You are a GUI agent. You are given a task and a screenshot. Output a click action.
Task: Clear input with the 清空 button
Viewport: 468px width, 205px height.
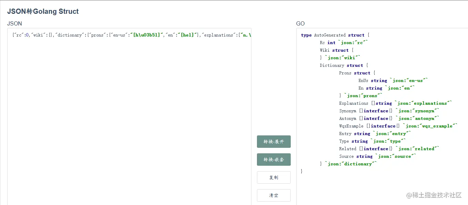(x=273, y=195)
